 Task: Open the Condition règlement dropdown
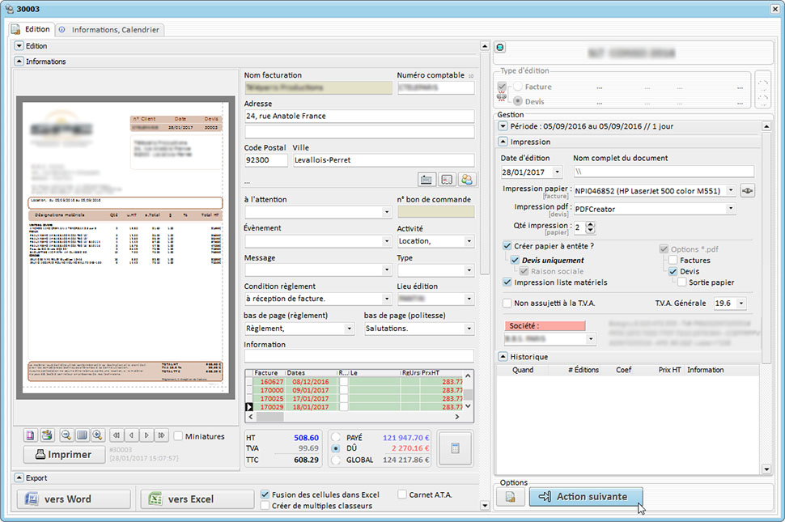click(386, 299)
